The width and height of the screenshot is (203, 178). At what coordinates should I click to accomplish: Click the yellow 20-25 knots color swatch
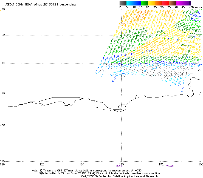(151, 3)
